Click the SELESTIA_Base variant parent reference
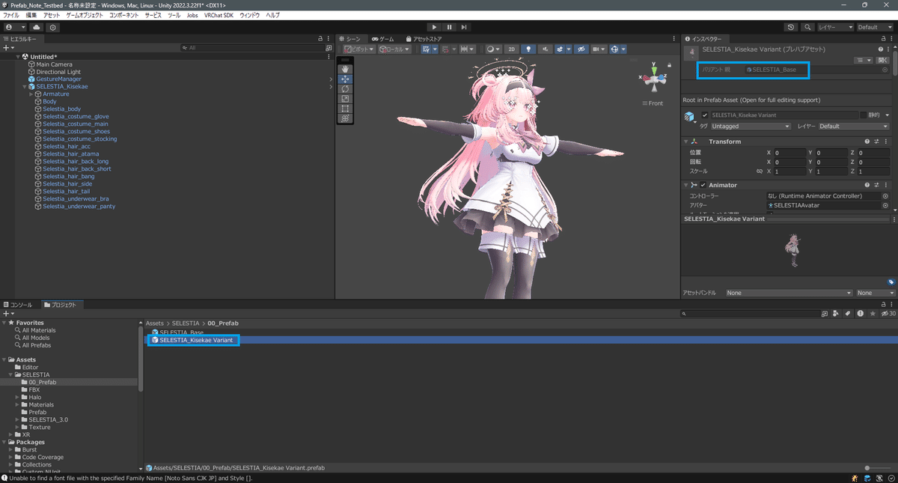898x483 pixels. pos(776,70)
